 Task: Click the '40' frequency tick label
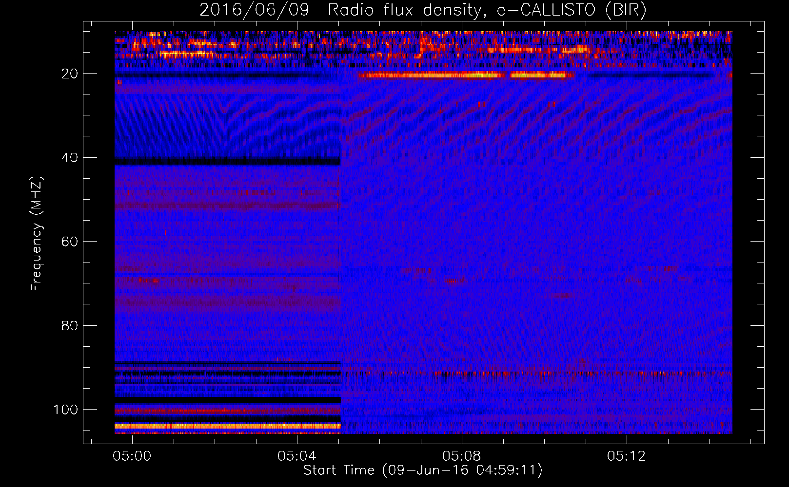70,158
